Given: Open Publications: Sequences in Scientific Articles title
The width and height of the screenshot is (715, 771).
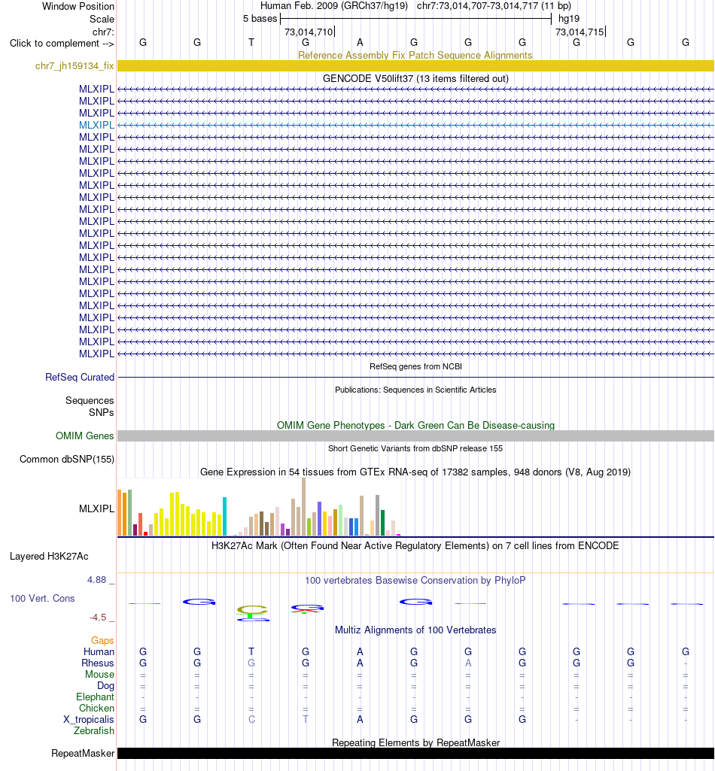Looking at the screenshot, I should (415, 390).
